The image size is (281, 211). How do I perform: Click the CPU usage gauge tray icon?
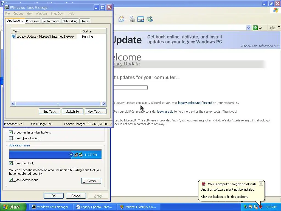coord(251,207)
